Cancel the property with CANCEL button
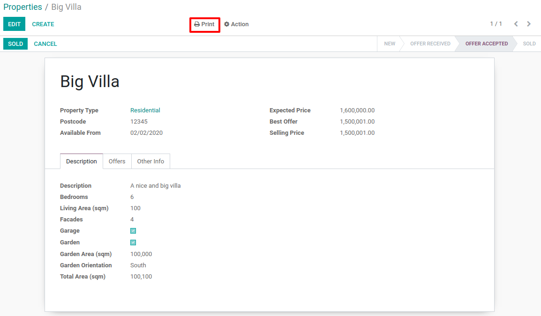Screen dimensions: 541x316 (x=45, y=44)
